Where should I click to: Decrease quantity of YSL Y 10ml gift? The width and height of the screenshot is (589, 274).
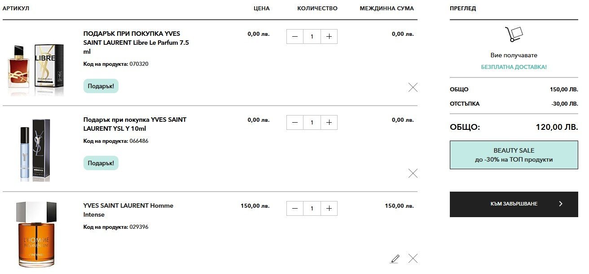(x=295, y=123)
